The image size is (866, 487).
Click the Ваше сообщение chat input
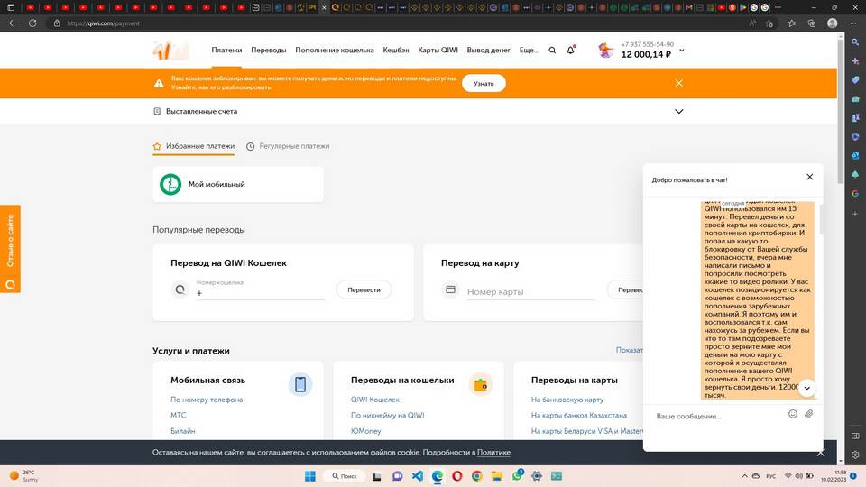[718, 416]
